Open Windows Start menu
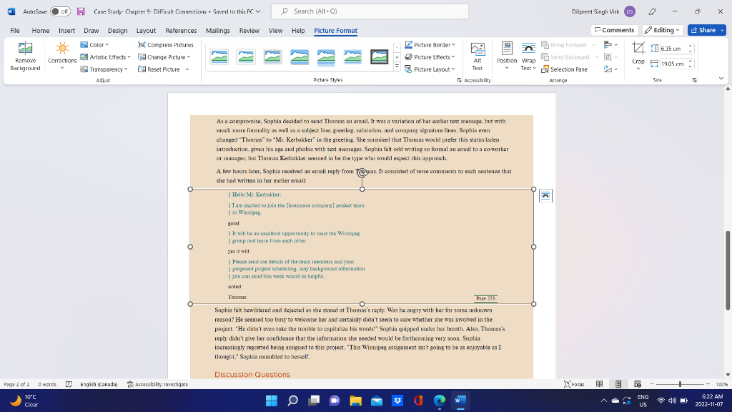This screenshot has width=732, height=412. 271,401
